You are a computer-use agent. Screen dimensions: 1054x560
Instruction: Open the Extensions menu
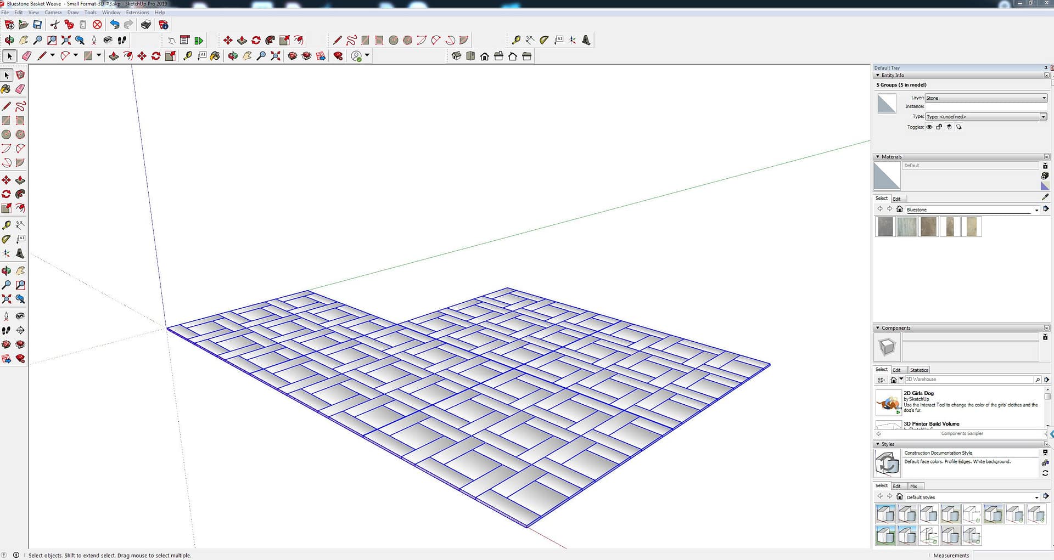[137, 12]
